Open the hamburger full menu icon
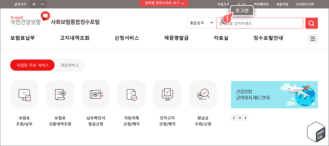The image size is (329, 146). coord(313,39)
